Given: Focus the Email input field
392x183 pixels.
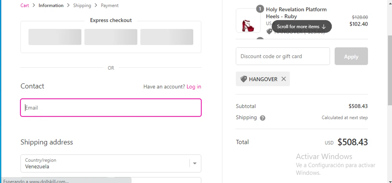Looking at the screenshot, I should 111,108.
